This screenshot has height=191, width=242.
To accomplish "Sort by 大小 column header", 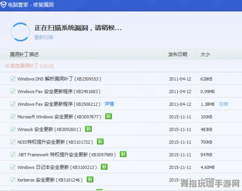I will click(205, 54).
